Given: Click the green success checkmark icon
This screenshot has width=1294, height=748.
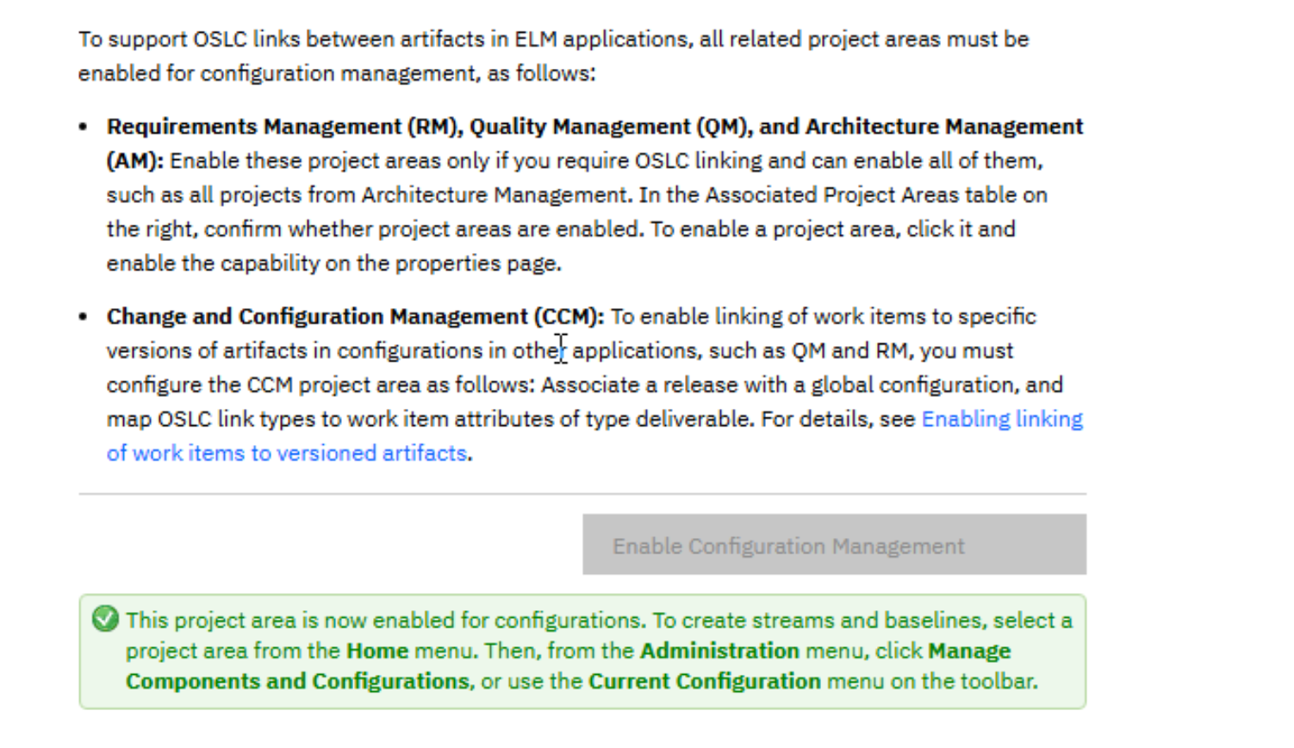Looking at the screenshot, I should tap(105, 619).
